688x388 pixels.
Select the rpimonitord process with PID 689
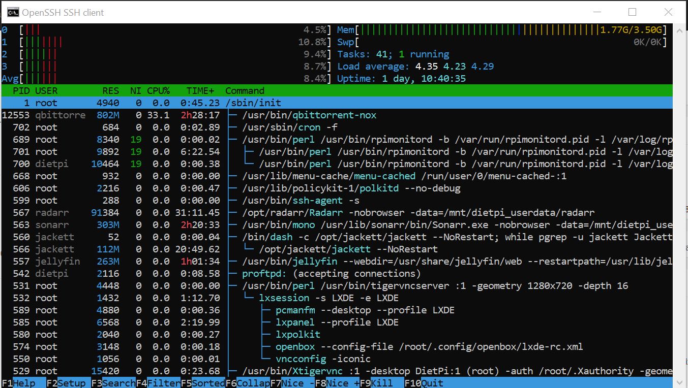point(337,140)
